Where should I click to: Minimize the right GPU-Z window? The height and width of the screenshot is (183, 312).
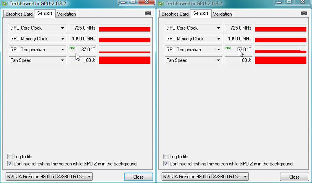pos(279,2)
